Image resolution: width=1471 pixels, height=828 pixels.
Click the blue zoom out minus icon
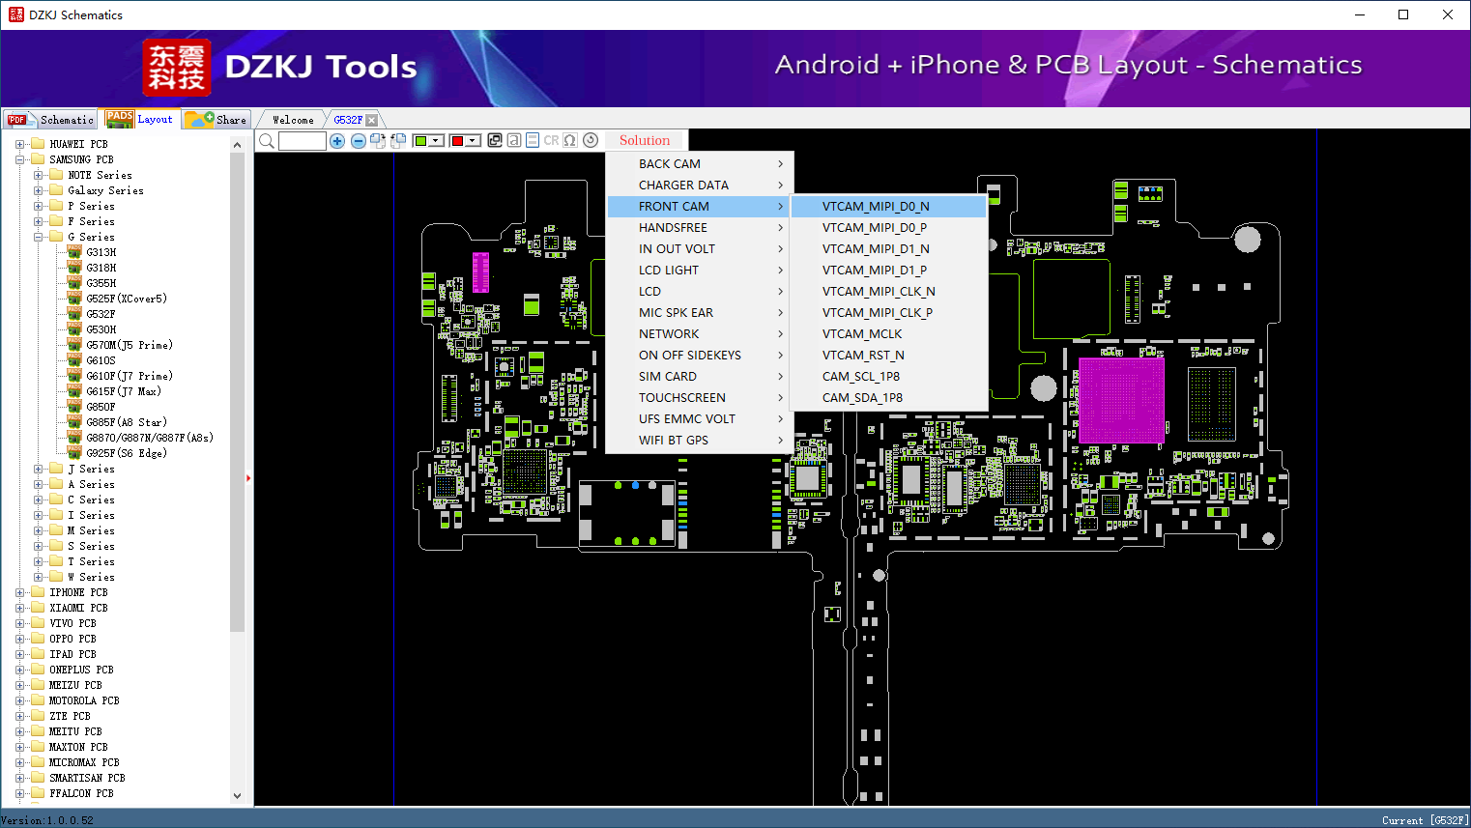358,141
